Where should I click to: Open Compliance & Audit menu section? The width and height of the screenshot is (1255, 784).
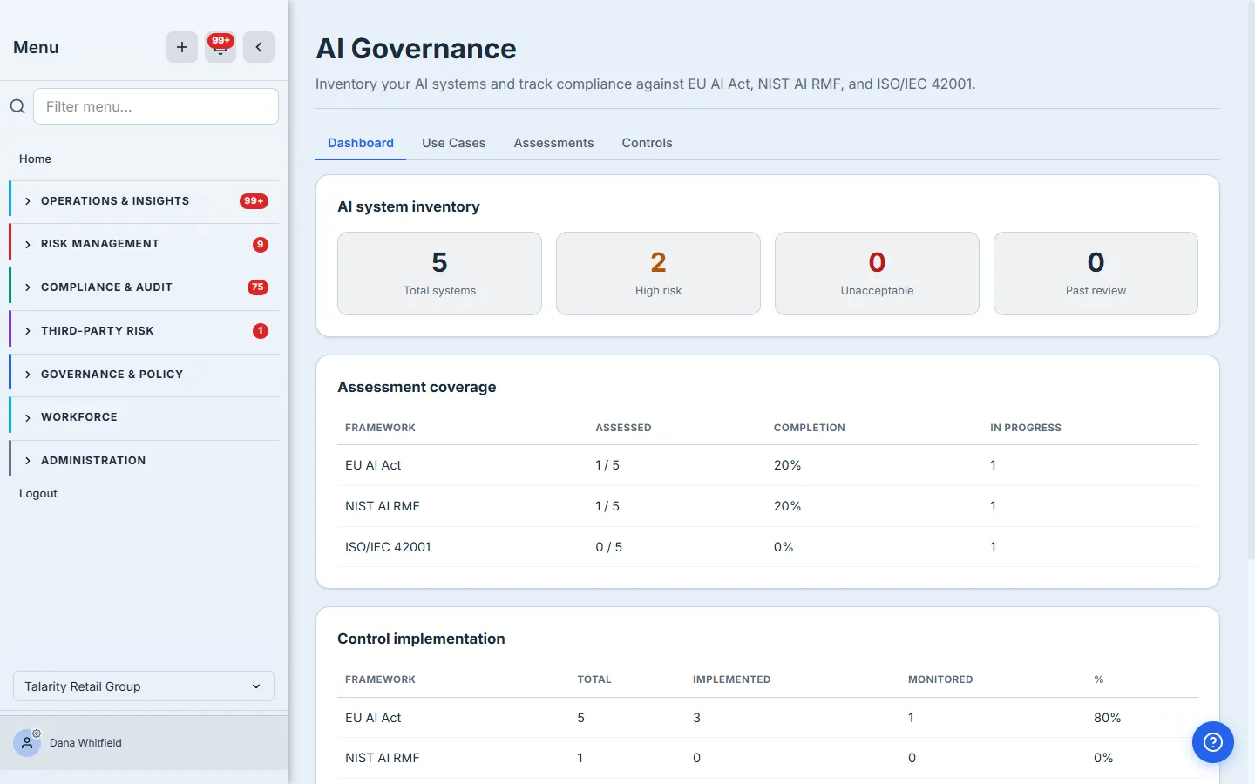click(144, 287)
